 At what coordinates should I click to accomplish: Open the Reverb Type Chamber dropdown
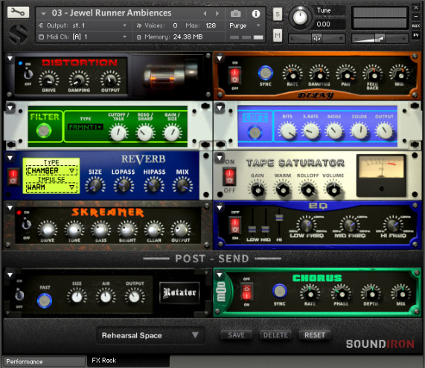51,170
